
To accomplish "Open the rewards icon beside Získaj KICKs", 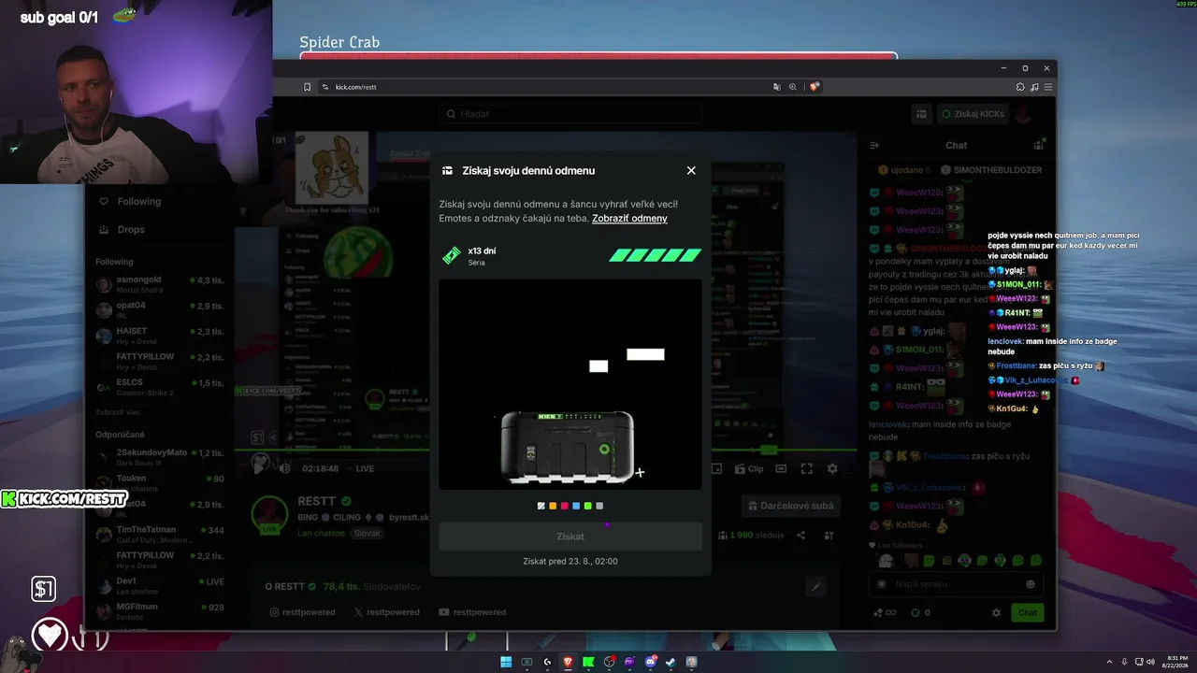I will [x=921, y=114].
